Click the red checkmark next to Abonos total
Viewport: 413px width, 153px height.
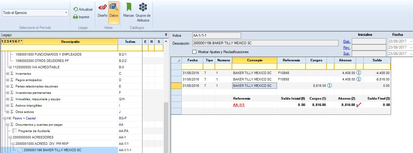tap(359, 105)
